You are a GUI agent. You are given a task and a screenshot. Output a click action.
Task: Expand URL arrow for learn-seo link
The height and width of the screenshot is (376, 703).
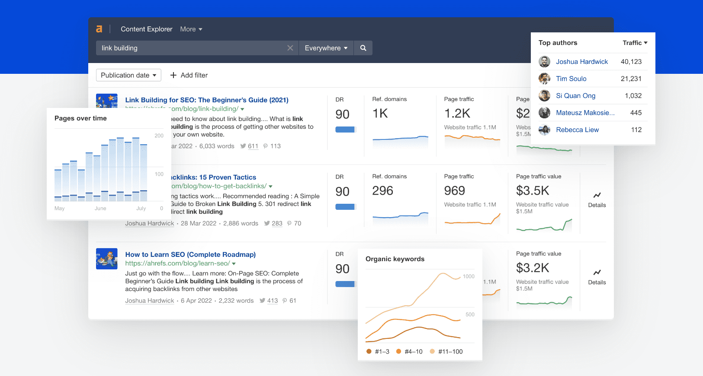pos(234,264)
